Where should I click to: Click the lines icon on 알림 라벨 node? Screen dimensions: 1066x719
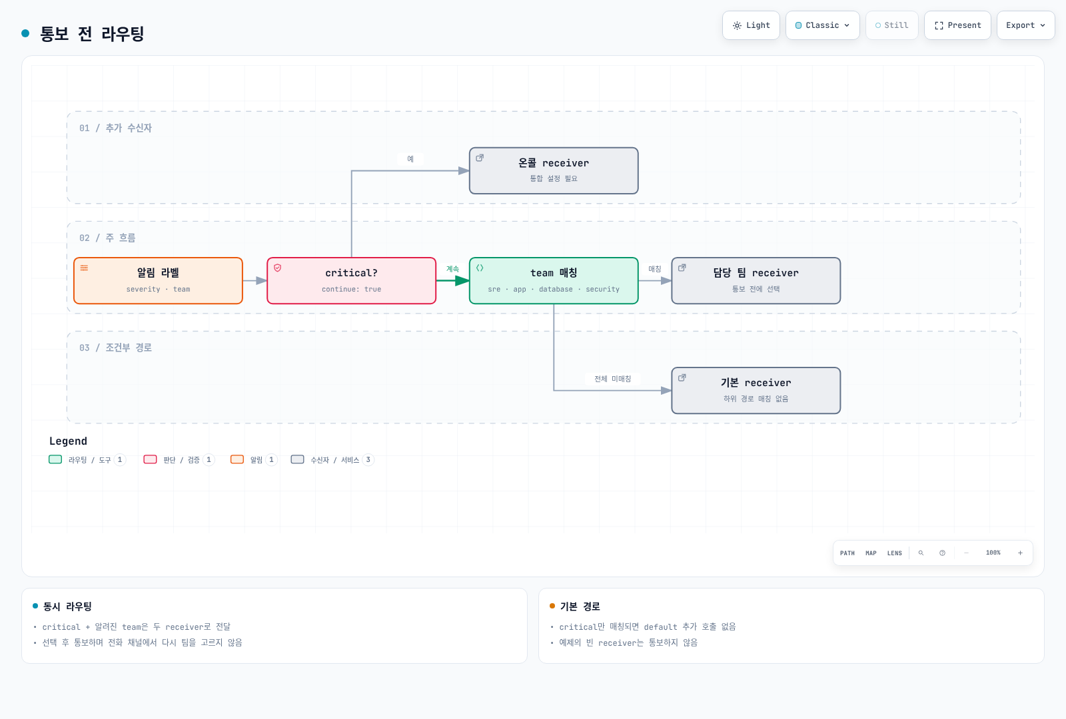tap(84, 268)
